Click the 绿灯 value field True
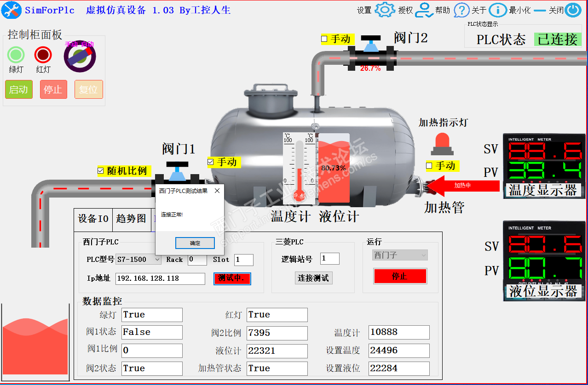 click(152, 315)
